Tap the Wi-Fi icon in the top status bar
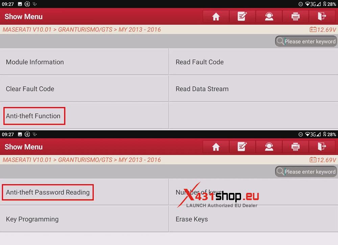The width and height of the screenshot is (338, 245). point(308,4)
